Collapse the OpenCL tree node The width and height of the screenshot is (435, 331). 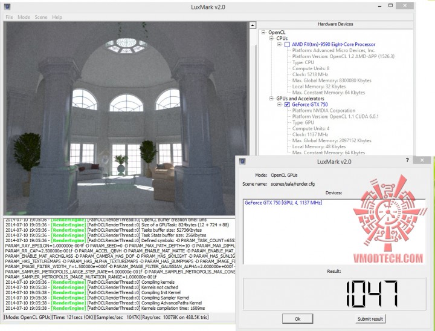(263, 32)
